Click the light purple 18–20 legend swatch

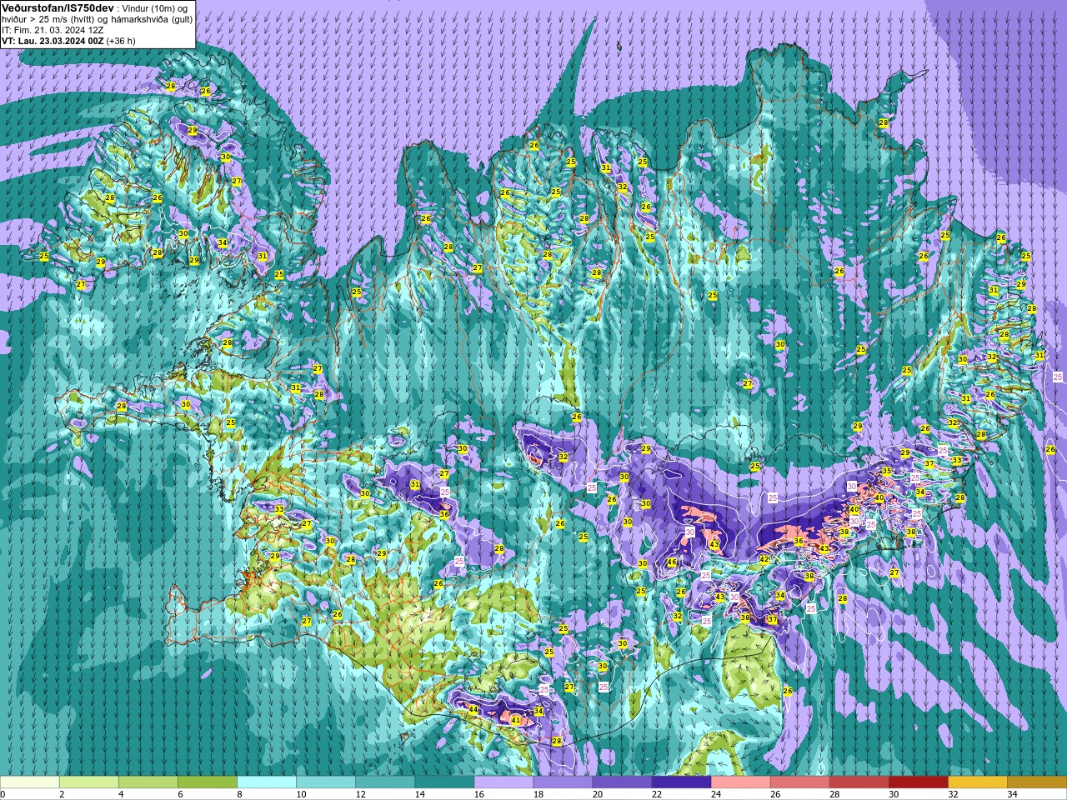click(x=563, y=782)
